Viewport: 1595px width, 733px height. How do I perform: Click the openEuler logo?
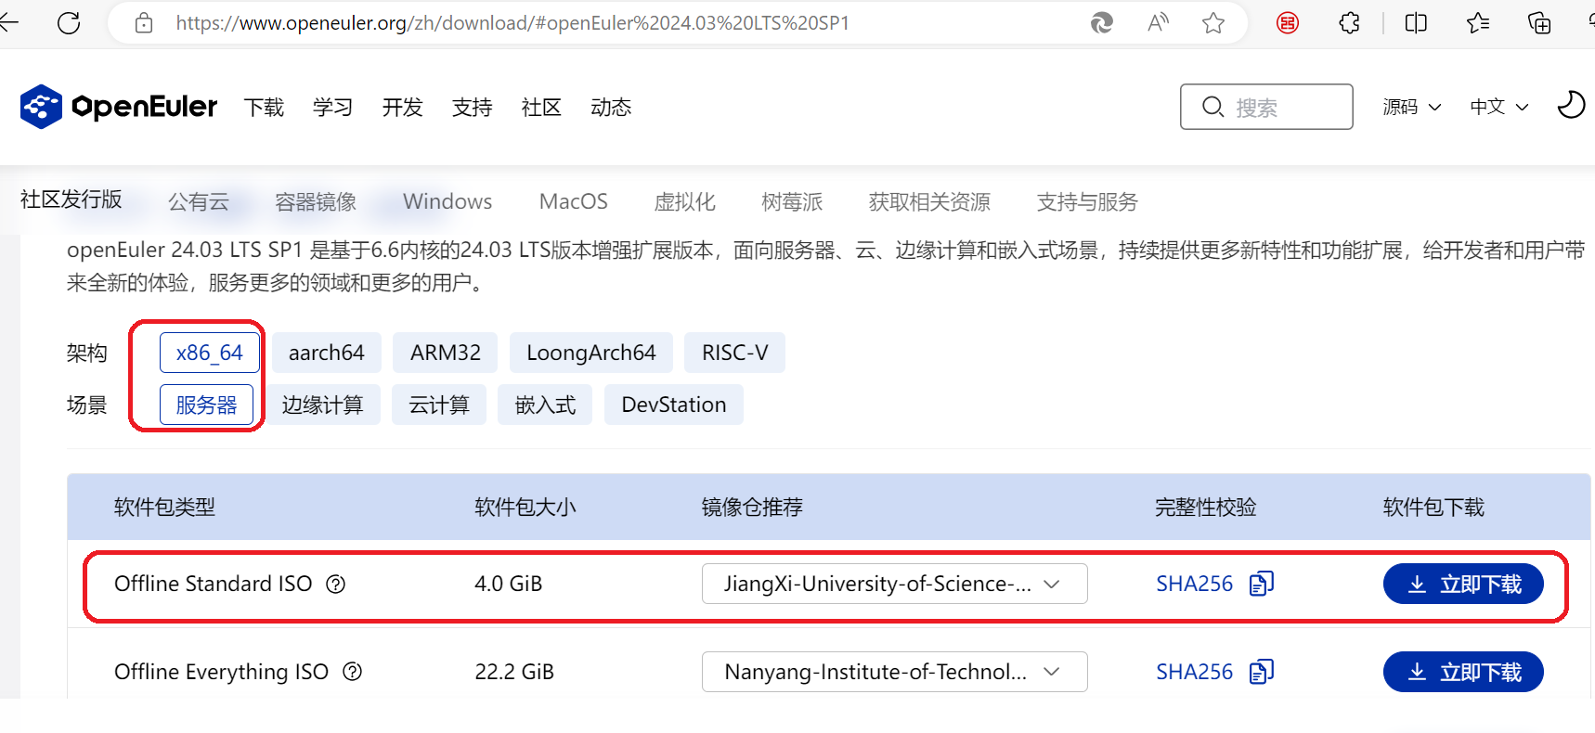119,107
